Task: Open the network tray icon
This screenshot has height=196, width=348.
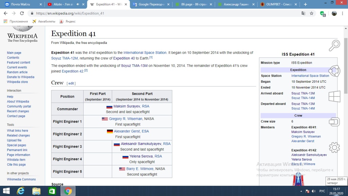Action: (x=307, y=191)
